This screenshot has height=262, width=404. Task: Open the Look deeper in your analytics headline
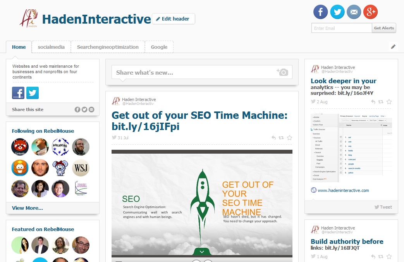[x=344, y=87]
